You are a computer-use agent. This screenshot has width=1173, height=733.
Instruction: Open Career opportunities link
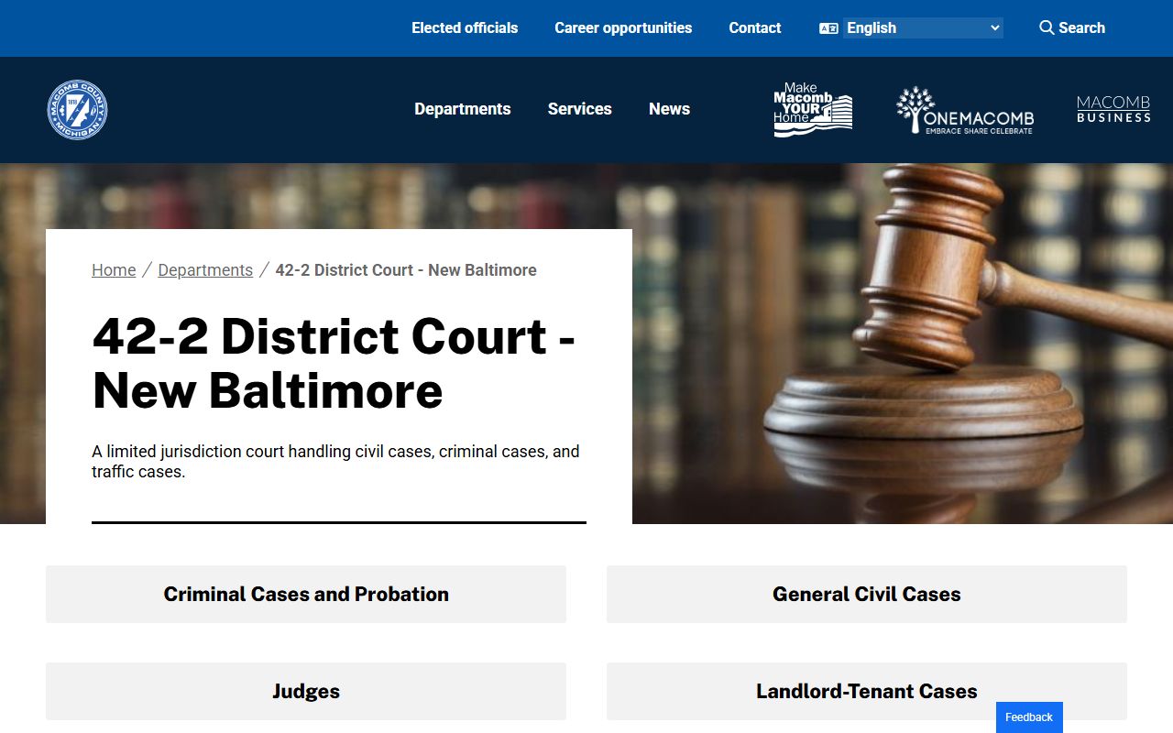tap(623, 27)
